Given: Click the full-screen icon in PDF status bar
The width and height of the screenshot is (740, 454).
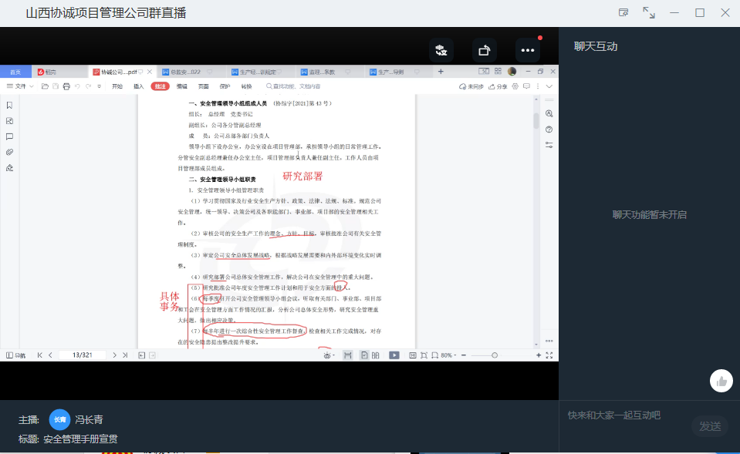Looking at the screenshot, I should click(x=549, y=355).
